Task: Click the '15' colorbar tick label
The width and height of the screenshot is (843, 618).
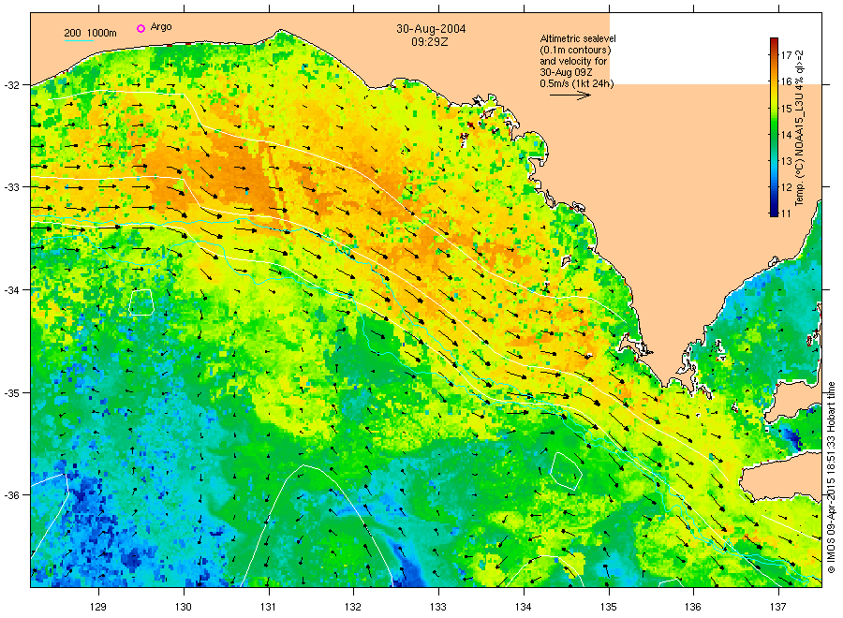Action: pos(786,109)
